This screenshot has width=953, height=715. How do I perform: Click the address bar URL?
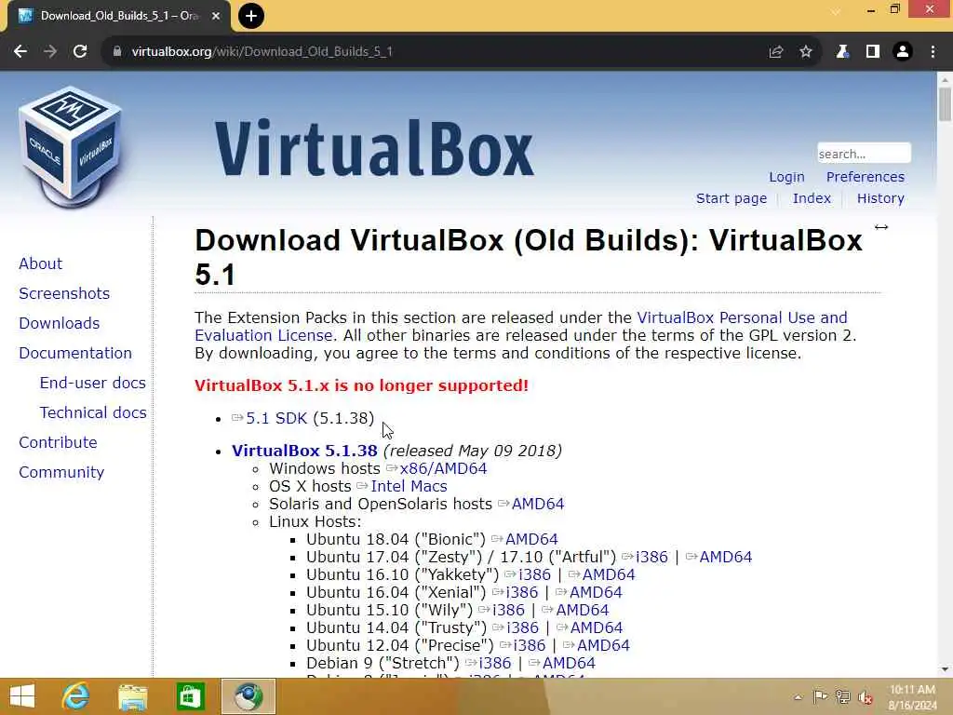point(262,52)
